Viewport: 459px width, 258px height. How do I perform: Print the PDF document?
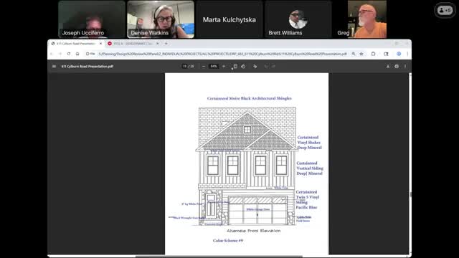(x=397, y=67)
